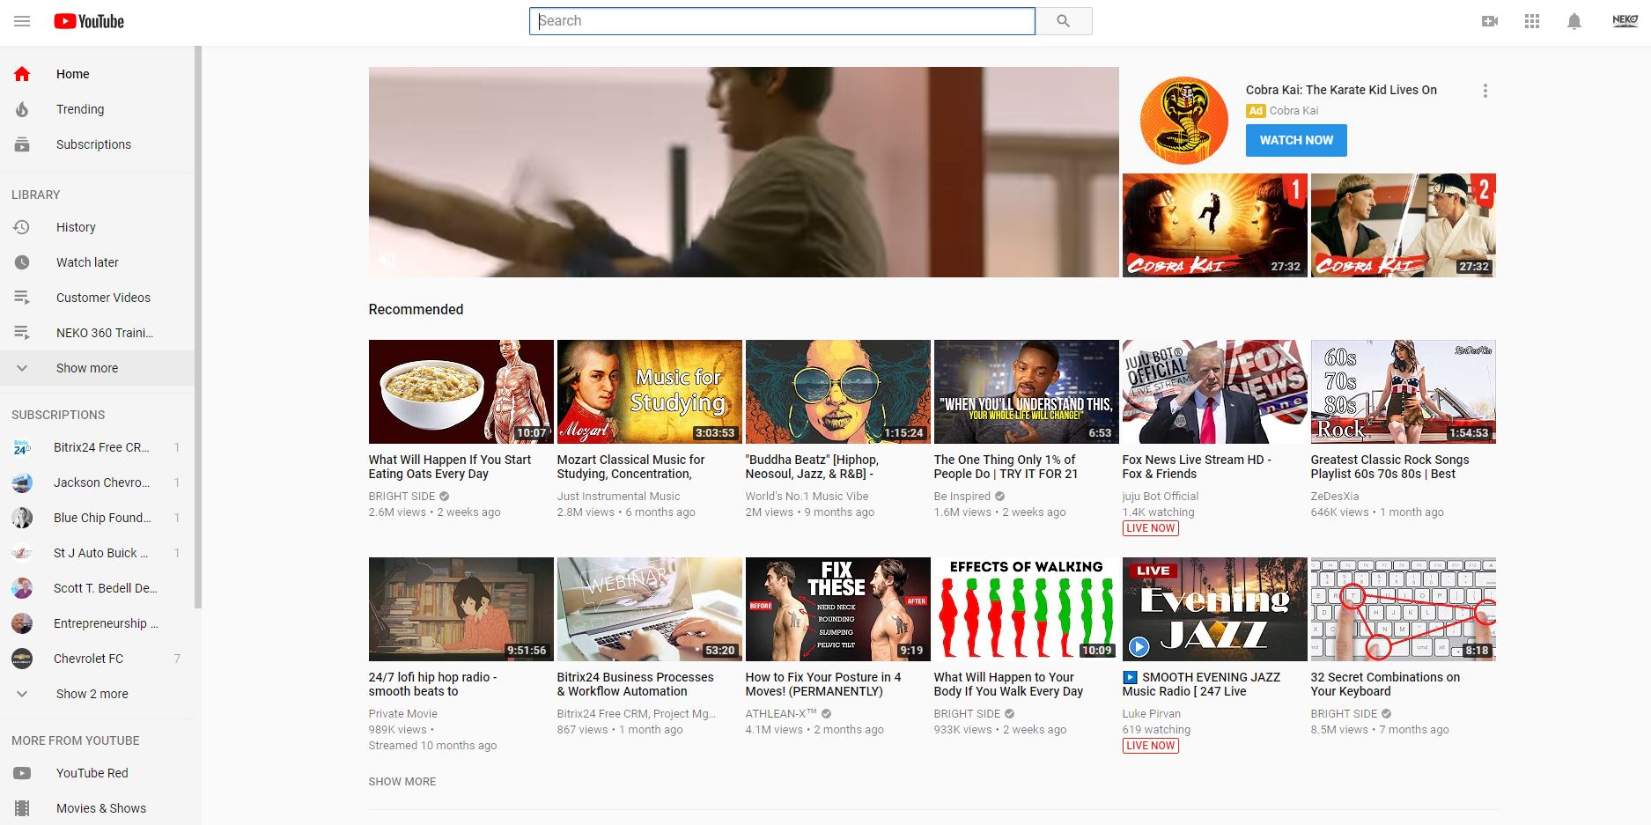Click the History clock icon

[x=22, y=227]
